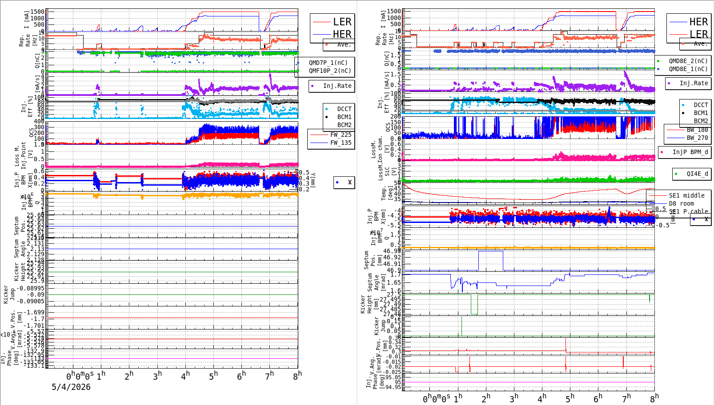The image size is (714, 405).
Task: Select the FW_135 legend entry
Action: pos(331,143)
